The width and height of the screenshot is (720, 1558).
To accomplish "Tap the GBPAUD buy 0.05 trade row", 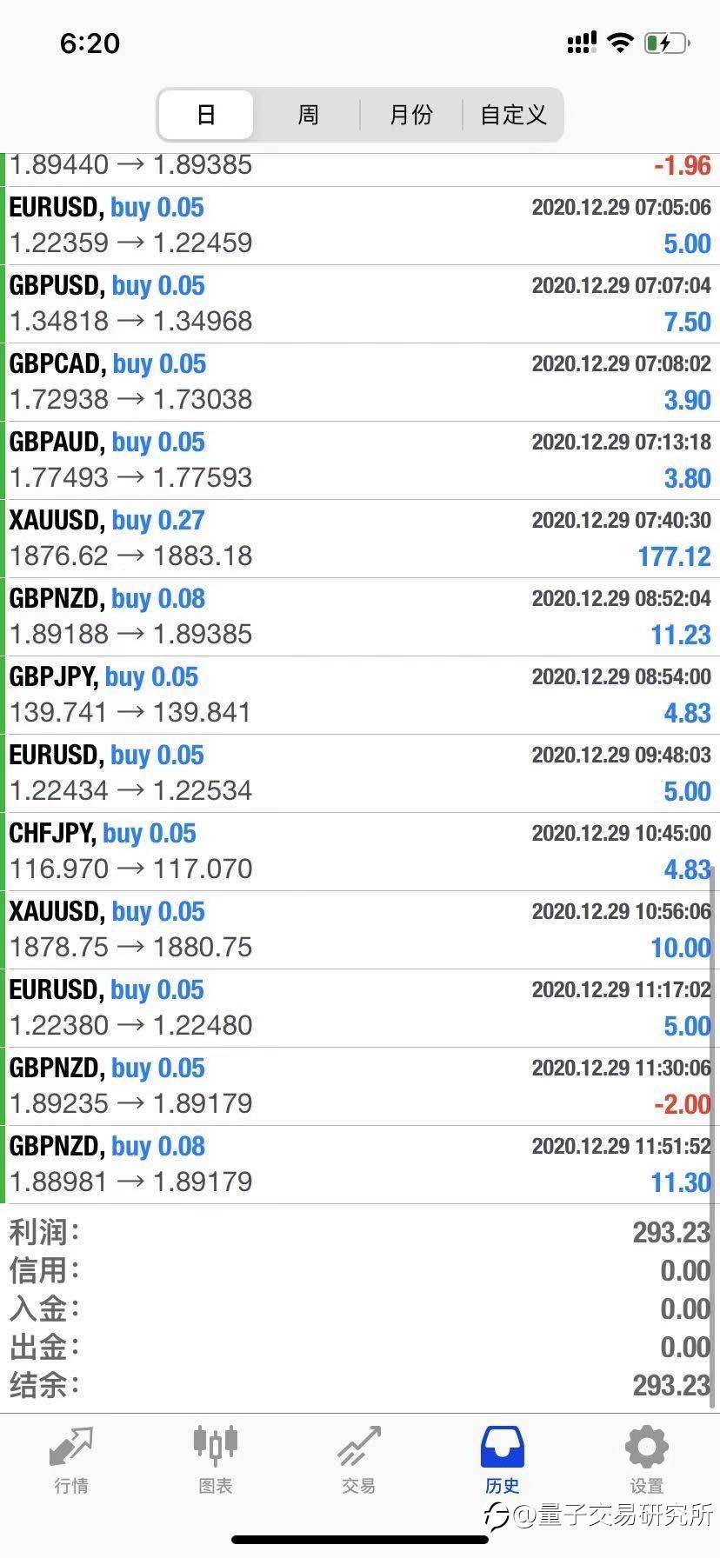I will coord(360,460).
